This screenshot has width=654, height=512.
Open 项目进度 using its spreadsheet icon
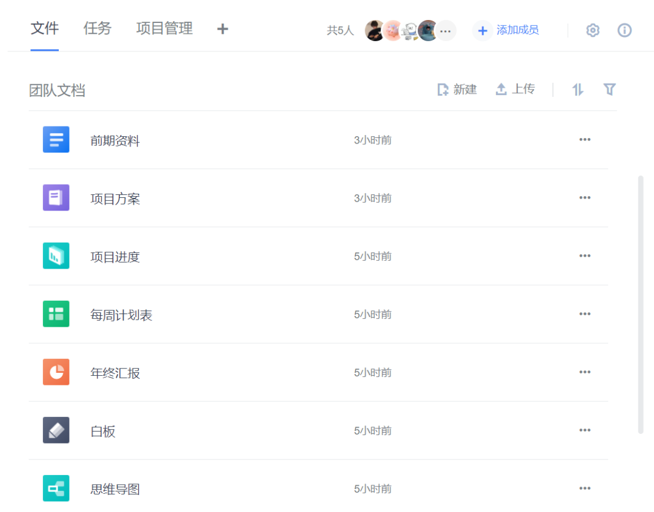(56, 255)
